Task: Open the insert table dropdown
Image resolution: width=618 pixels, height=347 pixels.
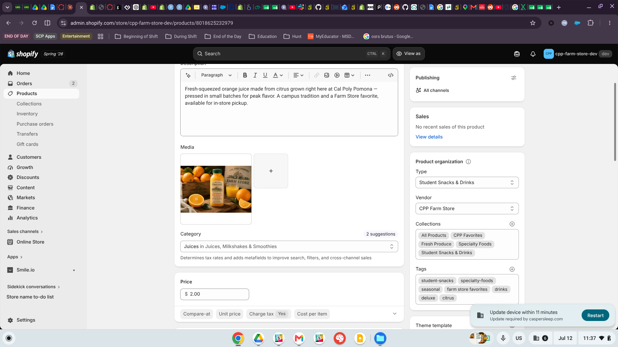Action: [x=350, y=75]
